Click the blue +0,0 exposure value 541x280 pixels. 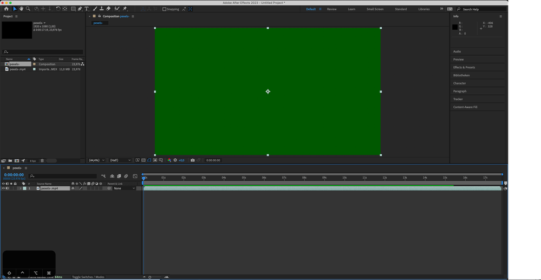181,160
